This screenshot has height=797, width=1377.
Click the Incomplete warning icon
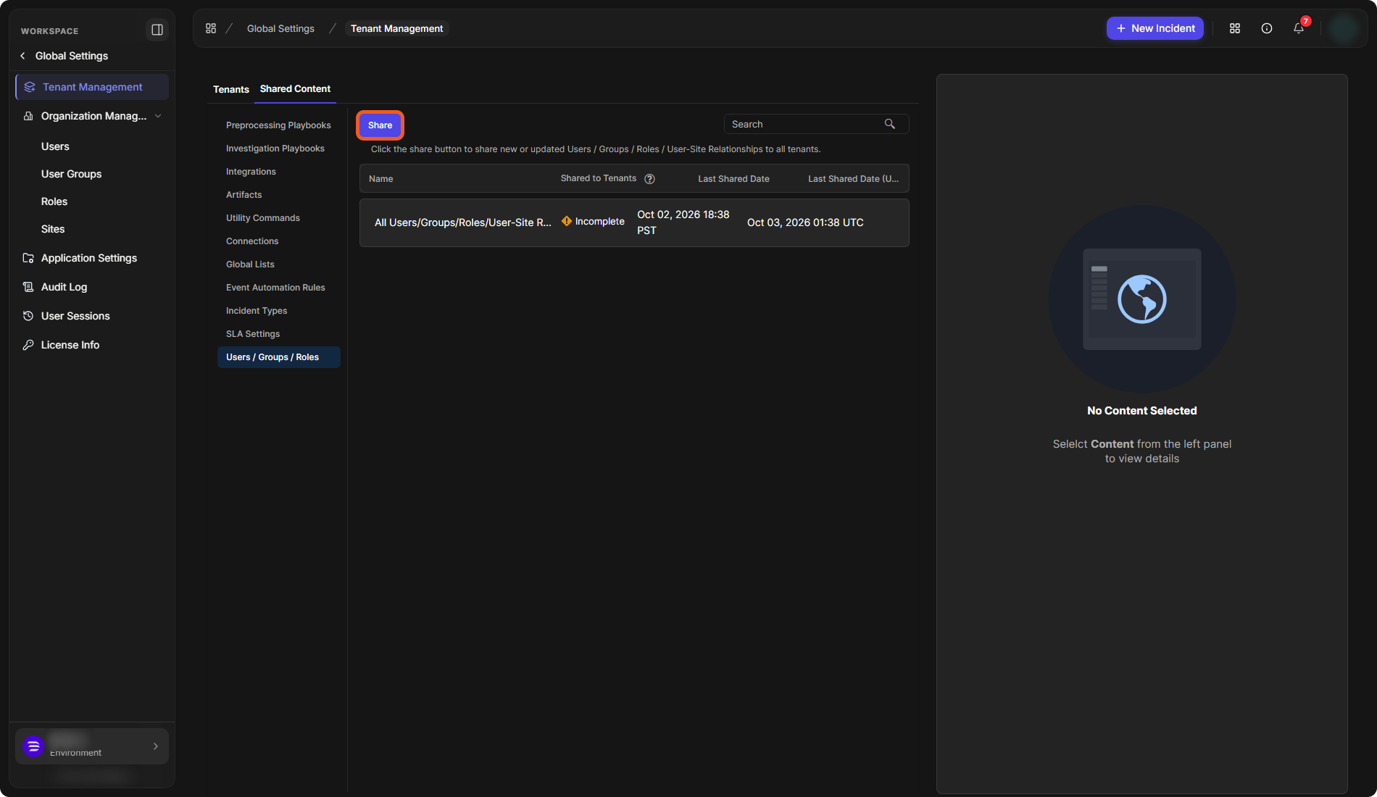567,221
